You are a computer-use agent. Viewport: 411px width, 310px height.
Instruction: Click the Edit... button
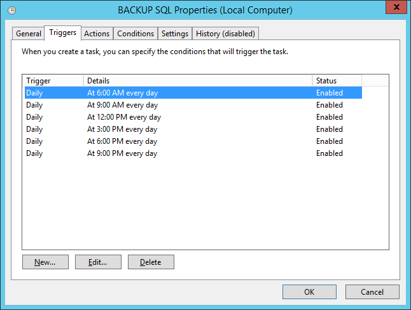(98, 262)
